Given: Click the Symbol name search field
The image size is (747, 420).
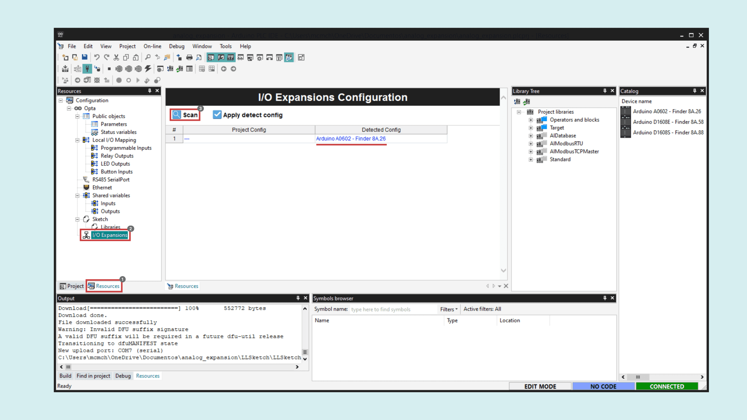Looking at the screenshot, I should 392,309.
